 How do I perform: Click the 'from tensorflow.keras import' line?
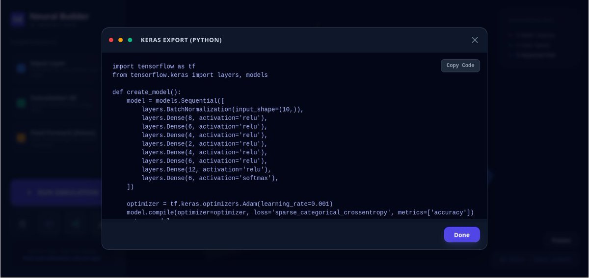point(190,75)
